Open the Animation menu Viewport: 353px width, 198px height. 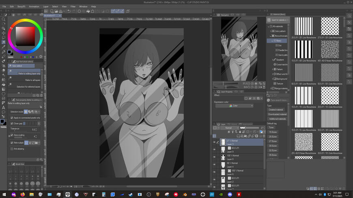tap(34, 6)
